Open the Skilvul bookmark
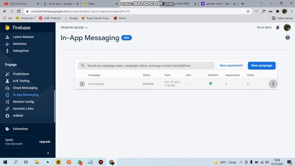The width and height of the screenshot is (295, 166). coord(120,18)
